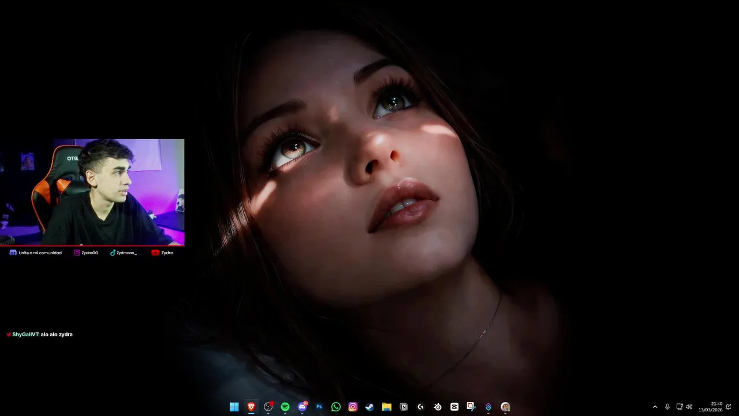This screenshot has height=416, width=739.
Task: Open Notion from the taskbar
Action: [x=404, y=407]
